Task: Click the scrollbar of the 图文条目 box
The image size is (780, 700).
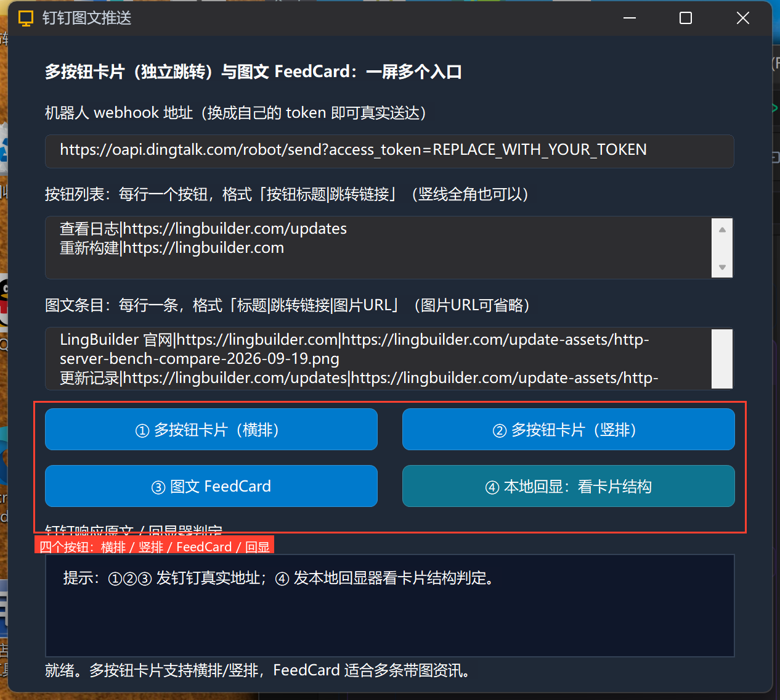Action: (722, 358)
